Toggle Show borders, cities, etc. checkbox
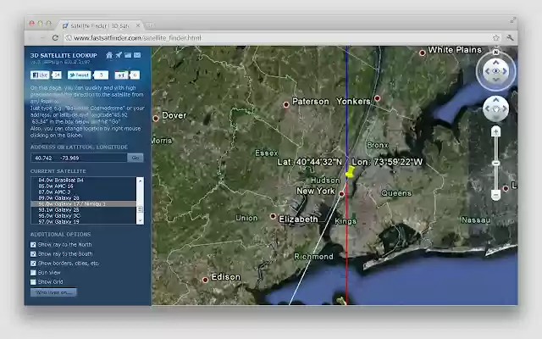 (x=33, y=264)
